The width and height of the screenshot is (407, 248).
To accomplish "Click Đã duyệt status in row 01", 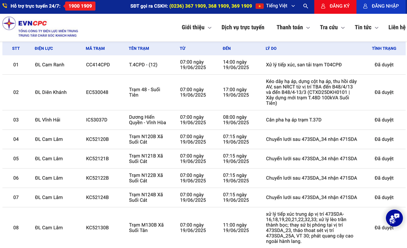I will [x=384, y=65].
